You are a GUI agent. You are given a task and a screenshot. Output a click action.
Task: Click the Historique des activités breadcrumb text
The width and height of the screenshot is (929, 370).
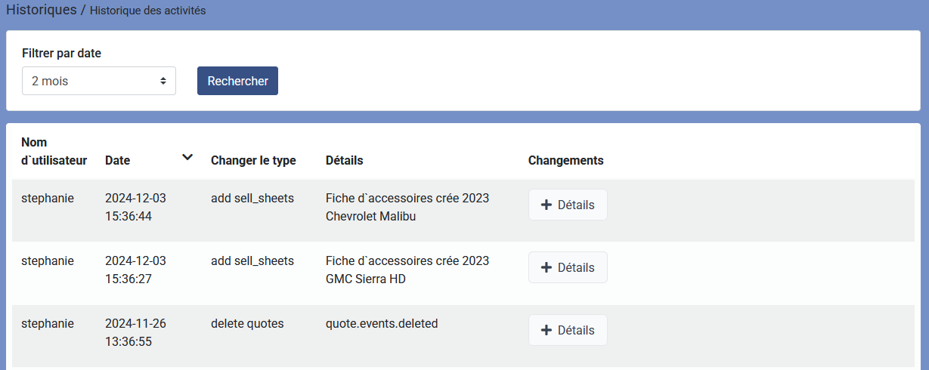[x=147, y=11]
